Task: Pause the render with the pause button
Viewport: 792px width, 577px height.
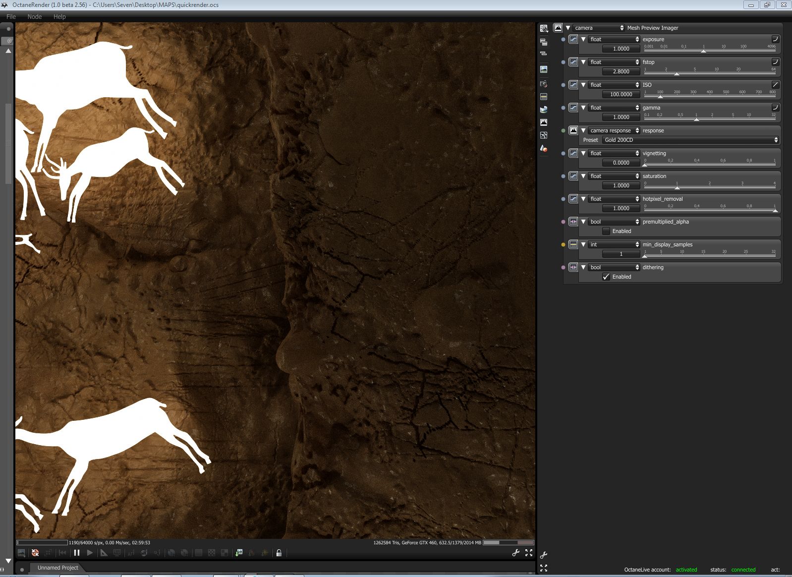Action: tap(77, 553)
